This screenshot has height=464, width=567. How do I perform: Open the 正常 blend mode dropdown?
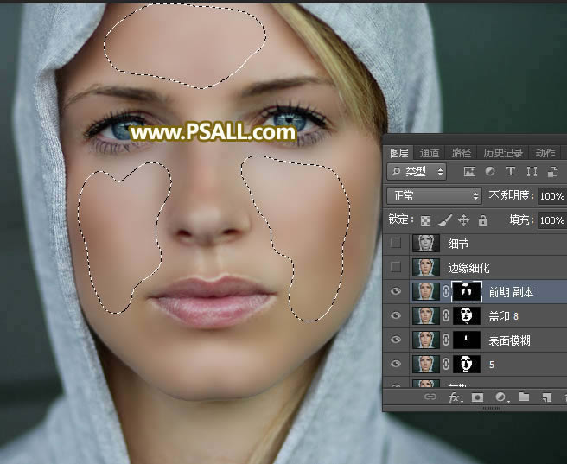pyautogui.click(x=433, y=196)
